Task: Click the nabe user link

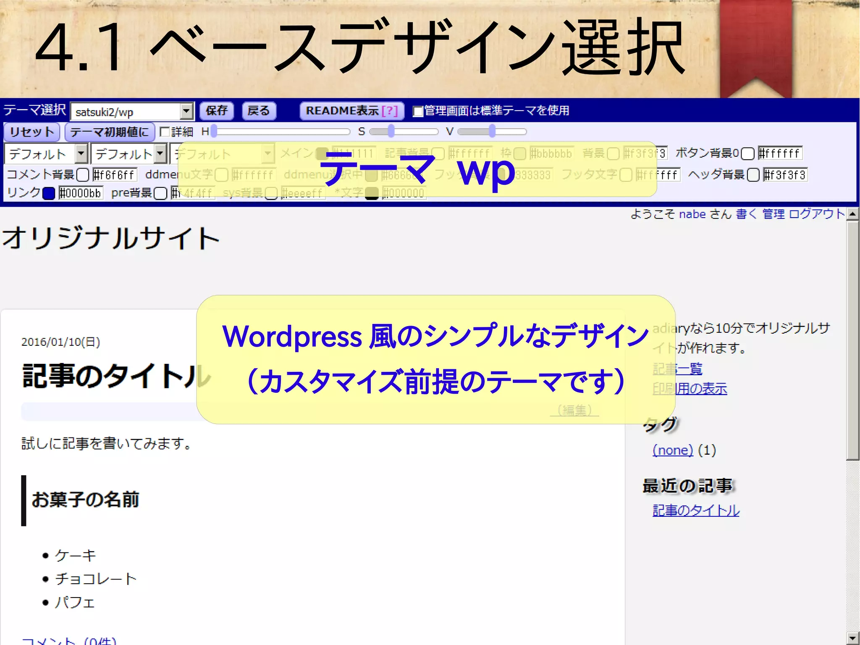Action: coord(692,214)
